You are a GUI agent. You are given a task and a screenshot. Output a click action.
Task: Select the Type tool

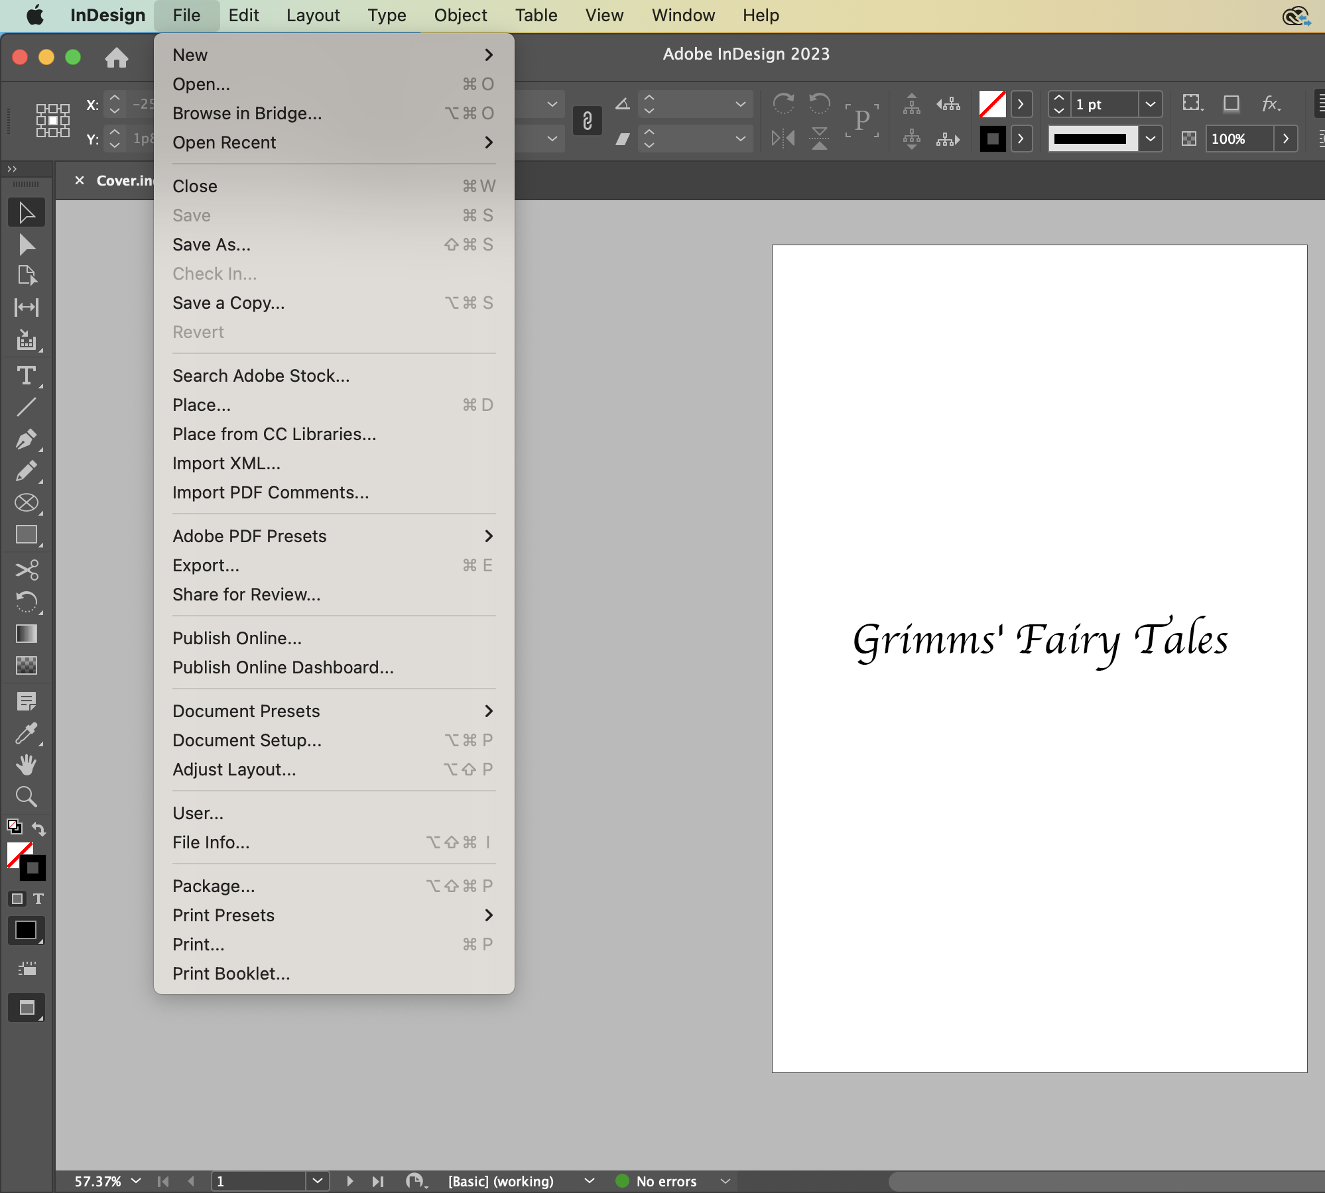coord(27,376)
